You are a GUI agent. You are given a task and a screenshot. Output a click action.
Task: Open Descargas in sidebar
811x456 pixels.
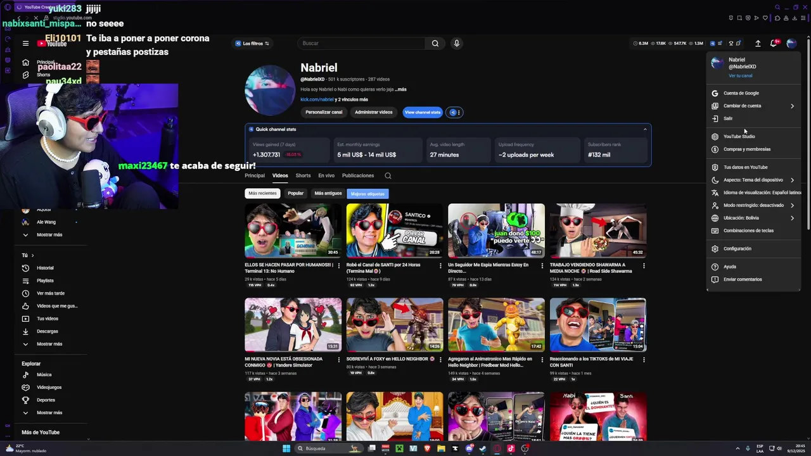(48, 331)
